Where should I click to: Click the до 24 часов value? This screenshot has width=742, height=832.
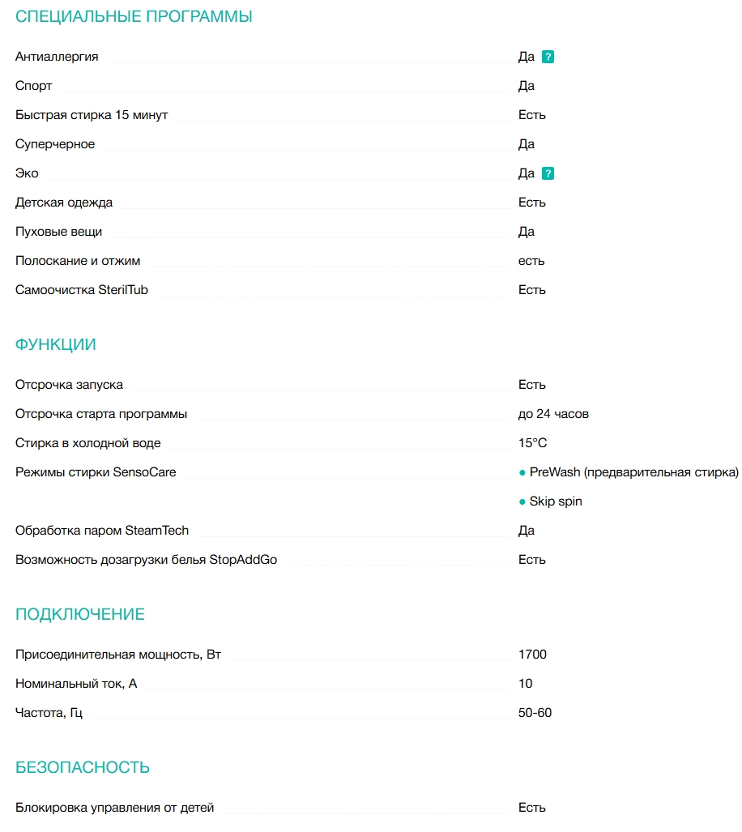pyautogui.click(x=553, y=414)
